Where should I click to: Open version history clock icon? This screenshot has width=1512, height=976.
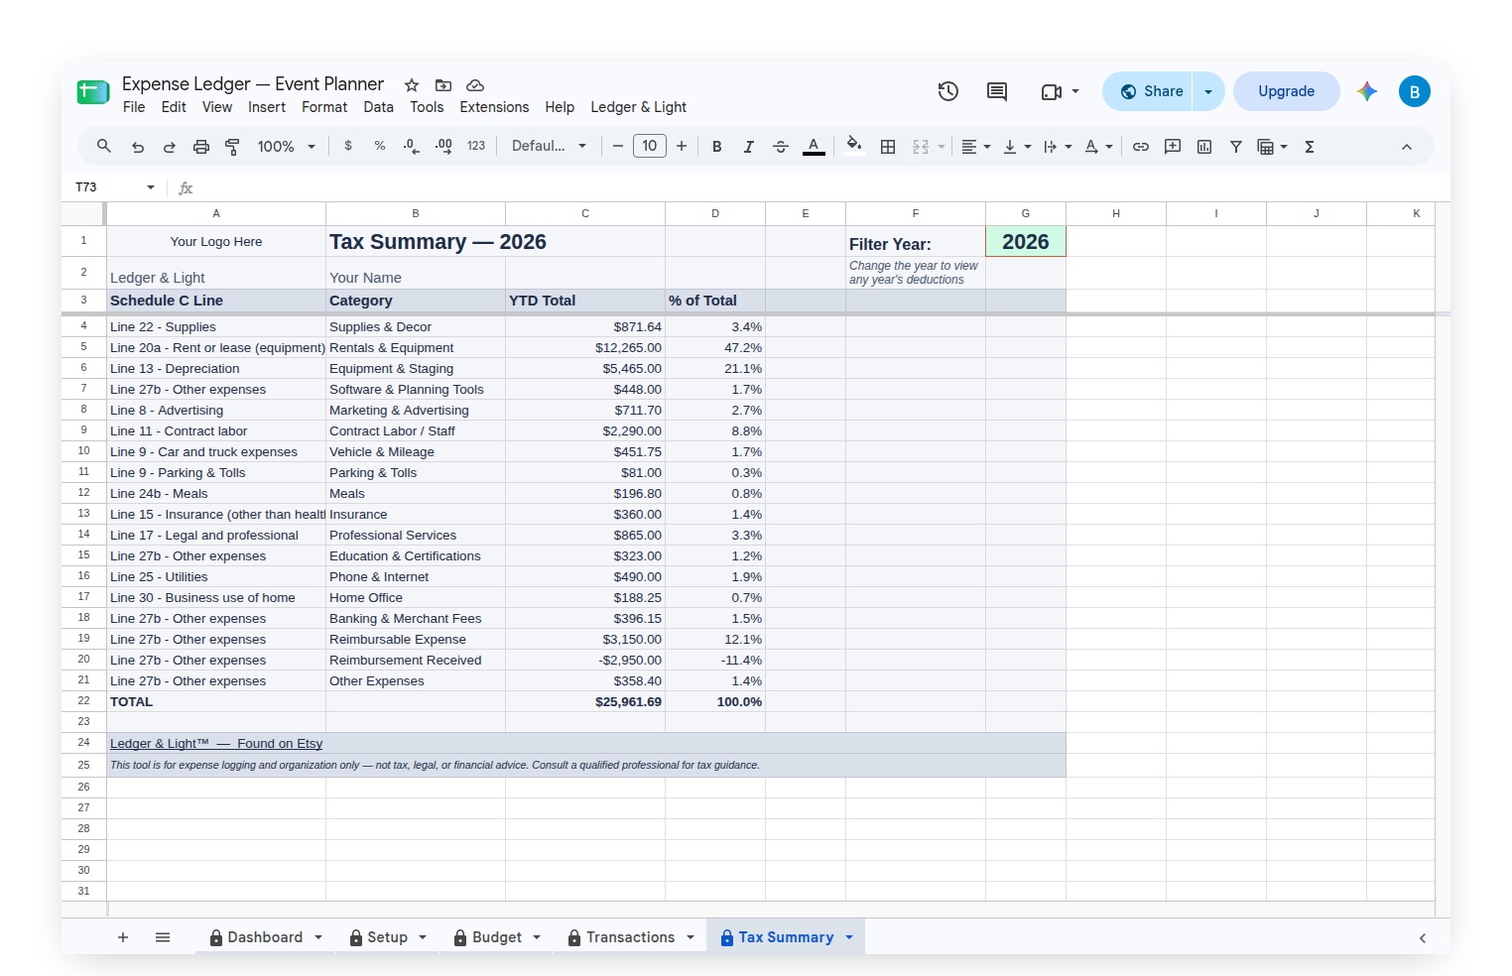[x=948, y=91]
